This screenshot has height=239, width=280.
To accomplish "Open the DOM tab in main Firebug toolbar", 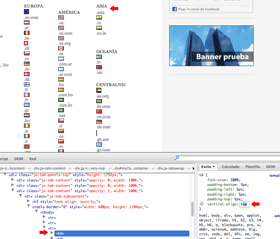I will click(x=19, y=159).
